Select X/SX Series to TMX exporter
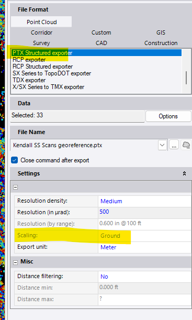Viewport: 192px width, 320px height. click(96, 87)
